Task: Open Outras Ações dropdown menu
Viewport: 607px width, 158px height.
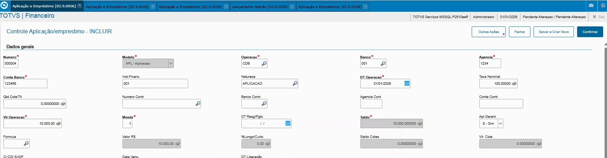Action: coord(489,32)
